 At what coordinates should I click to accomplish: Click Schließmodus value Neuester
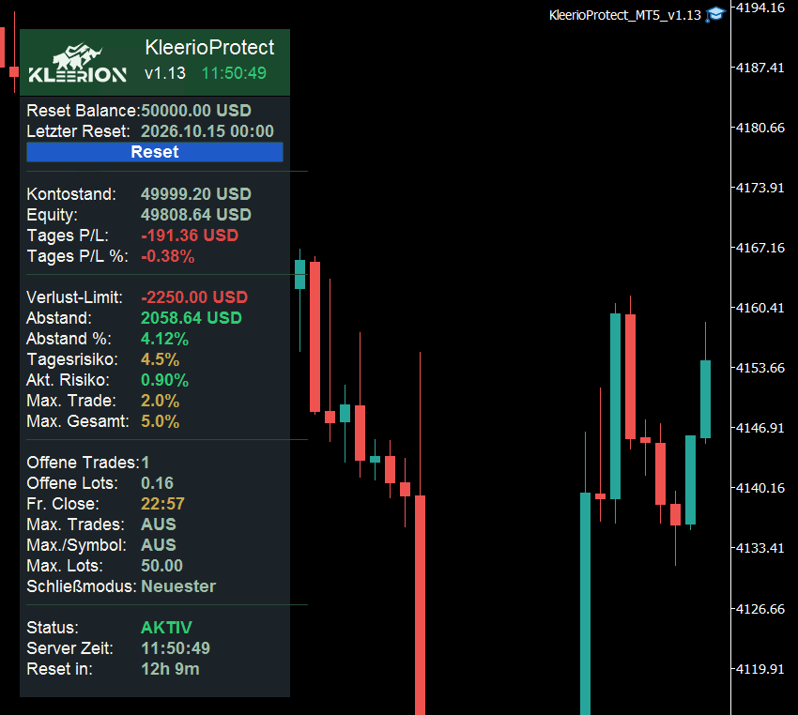click(x=178, y=586)
